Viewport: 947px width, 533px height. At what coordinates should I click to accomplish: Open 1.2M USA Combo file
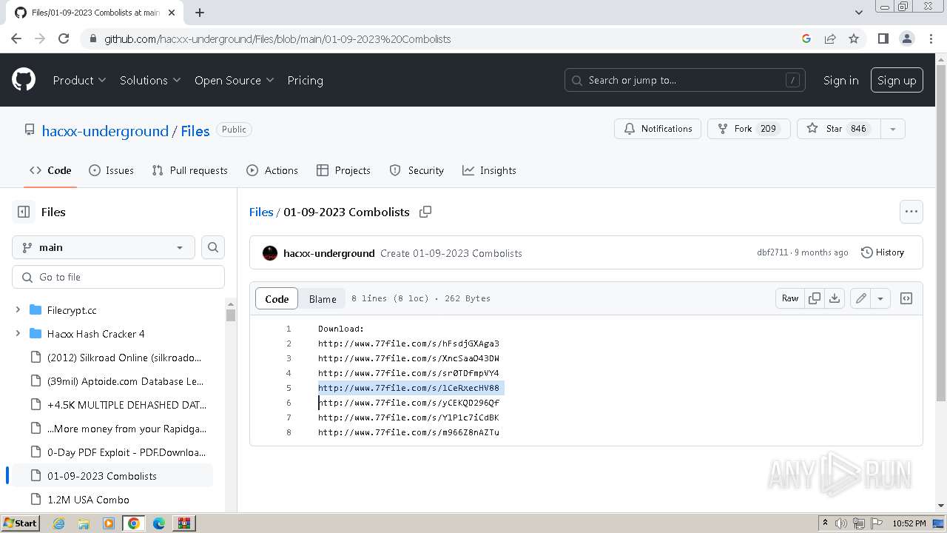pos(88,500)
